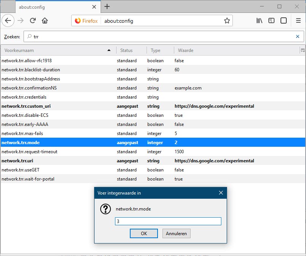The image size is (306, 256).
Task: Click the max-fails value 5
Action: [x=176, y=133]
